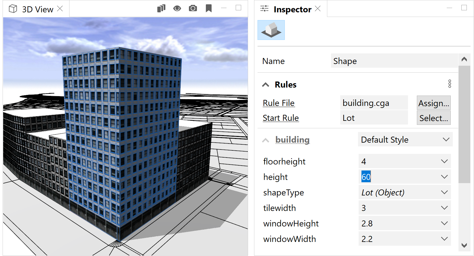The image size is (474, 256).
Task: Click the shapeType attribute label
Action: [283, 193]
